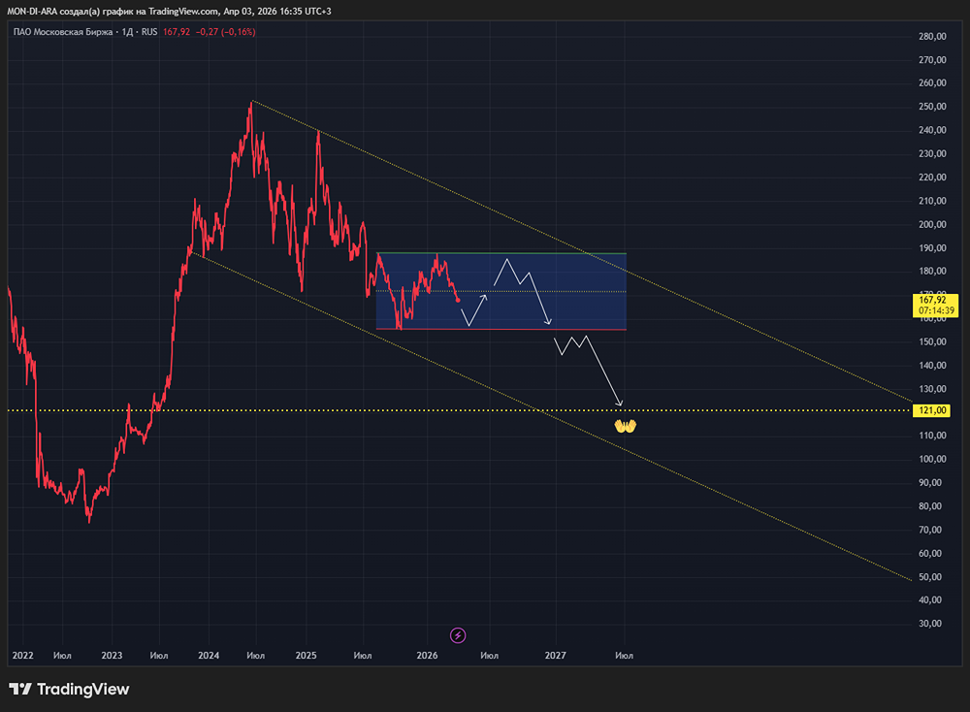The height and width of the screenshot is (712, 970).
Task: Click the 190,00 price axis label
Action: pyautogui.click(x=932, y=248)
